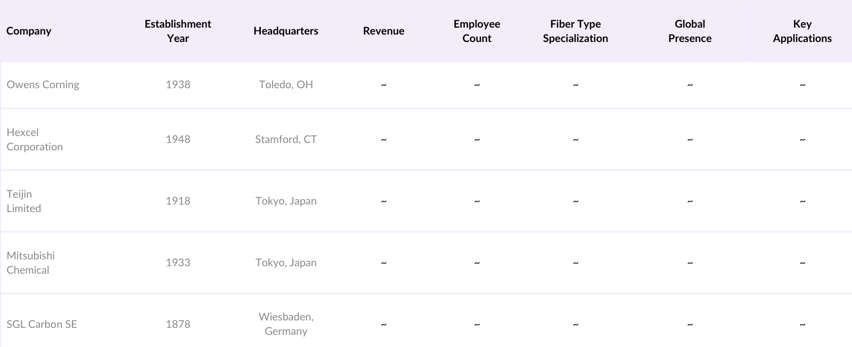
Task: Click the SGL Carbon SE cell
Action: 42,324
